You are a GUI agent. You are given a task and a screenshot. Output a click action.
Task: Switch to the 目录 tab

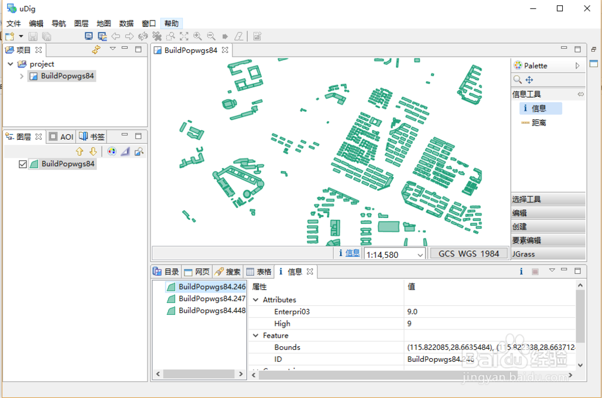tap(166, 272)
